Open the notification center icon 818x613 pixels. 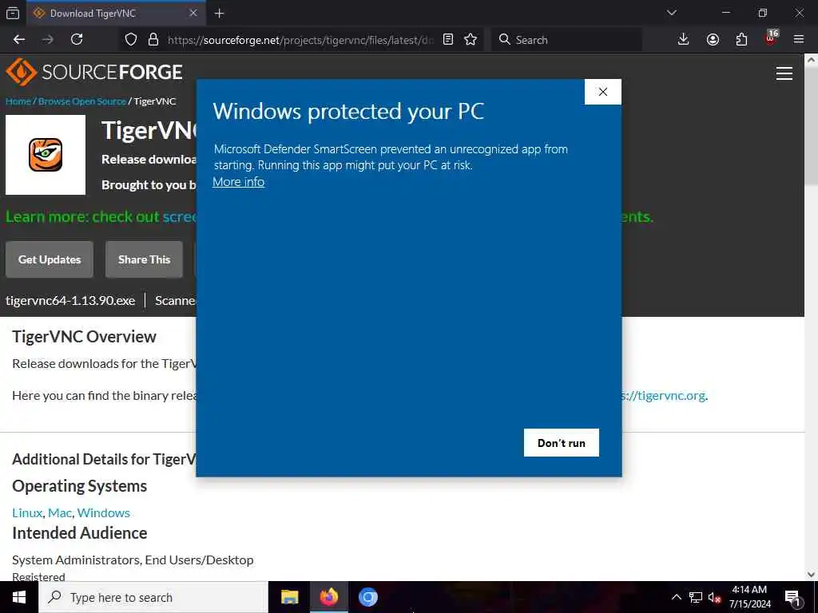point(793,597)
